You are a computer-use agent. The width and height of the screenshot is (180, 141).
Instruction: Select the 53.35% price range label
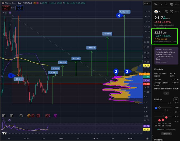pyautogui.click(x=63, y=62)
